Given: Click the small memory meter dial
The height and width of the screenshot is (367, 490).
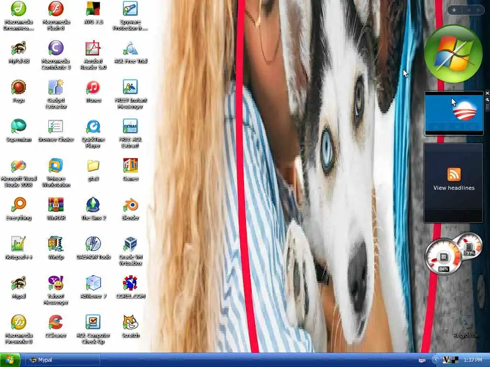Looking at the screenshot, I should click(470, 245).
